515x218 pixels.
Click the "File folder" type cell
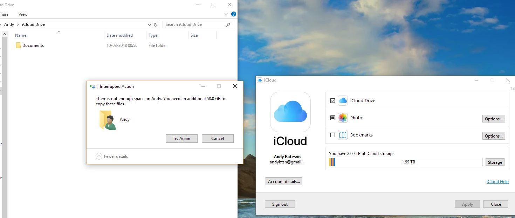pos(158,45)
